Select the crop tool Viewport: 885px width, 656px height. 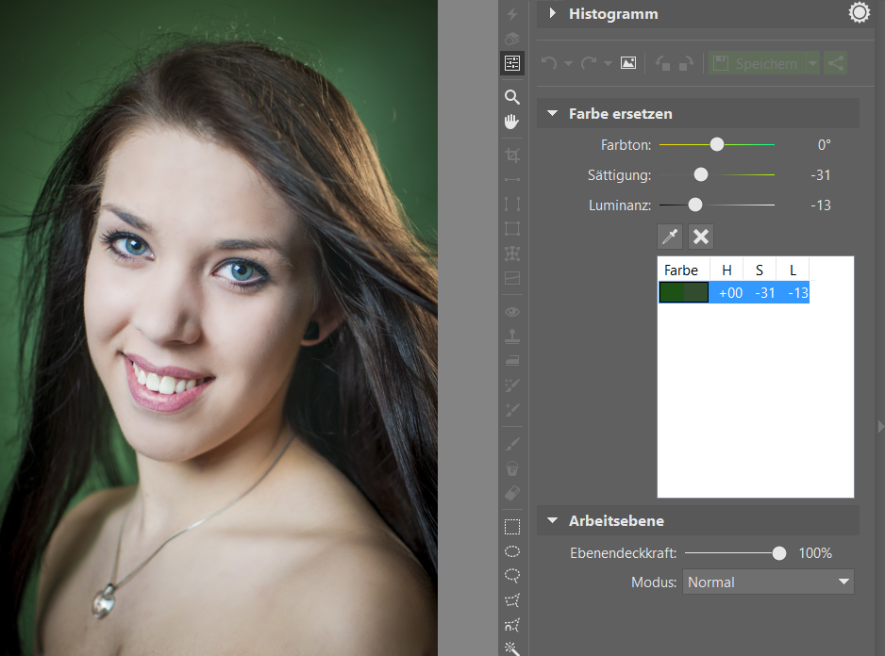(512, 156)
